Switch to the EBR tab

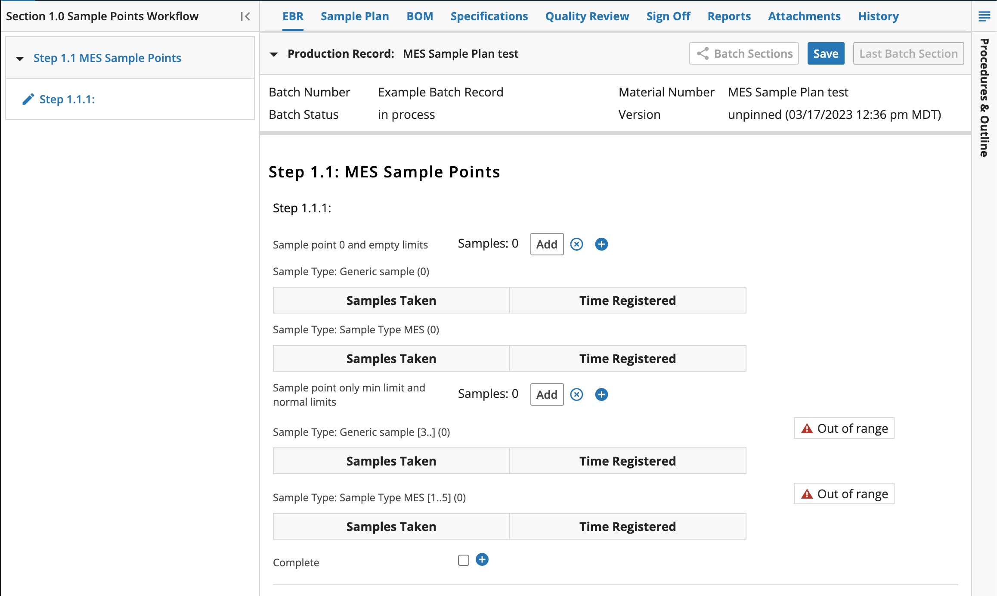[293, 16]
